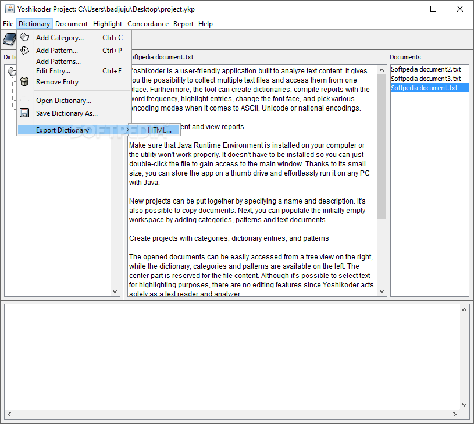Open the Concordance menu
The width and height of the screenshot is (474, 424).
148,24
